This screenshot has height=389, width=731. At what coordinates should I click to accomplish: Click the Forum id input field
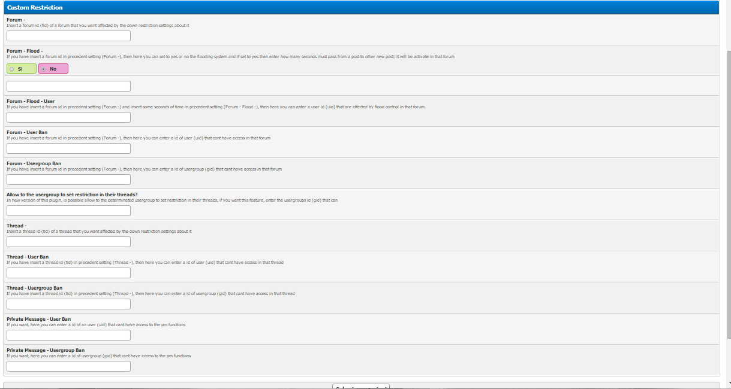click(x=68, y=36)
